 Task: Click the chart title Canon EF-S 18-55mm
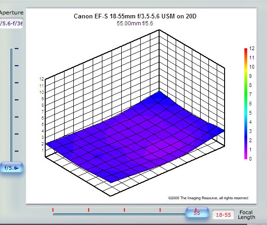click(135, 16)
